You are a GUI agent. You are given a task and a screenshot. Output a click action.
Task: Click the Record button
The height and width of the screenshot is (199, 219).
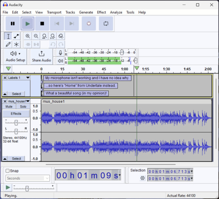click(x=89, y=23)
